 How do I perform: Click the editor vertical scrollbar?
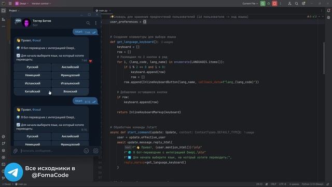click(x=324, y=58)
